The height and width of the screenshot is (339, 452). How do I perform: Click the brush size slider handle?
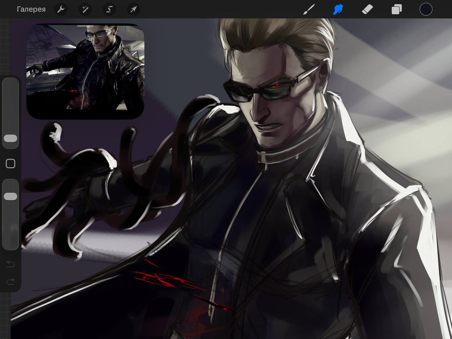(x=11, y=139)
